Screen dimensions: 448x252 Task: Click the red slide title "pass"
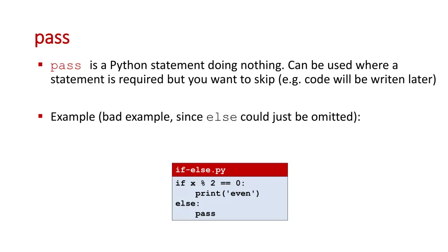[x=52, y=38]
